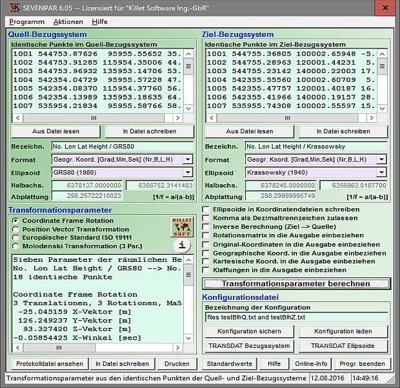This screenshot has height=388, width=400.
Task: Select target point row 1006
Action: 291,98
